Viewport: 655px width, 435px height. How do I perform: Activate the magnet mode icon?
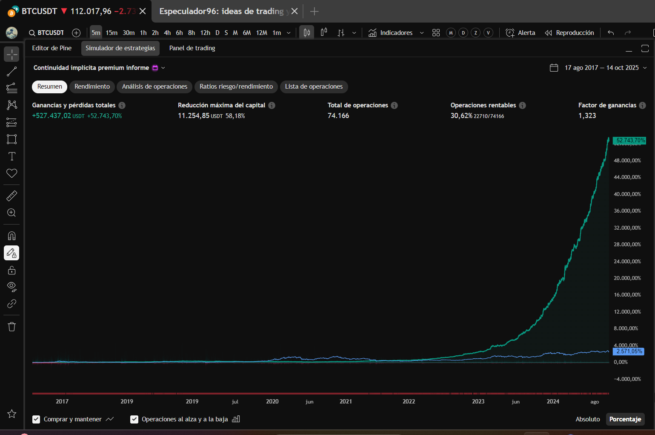[x=11, y=236]
